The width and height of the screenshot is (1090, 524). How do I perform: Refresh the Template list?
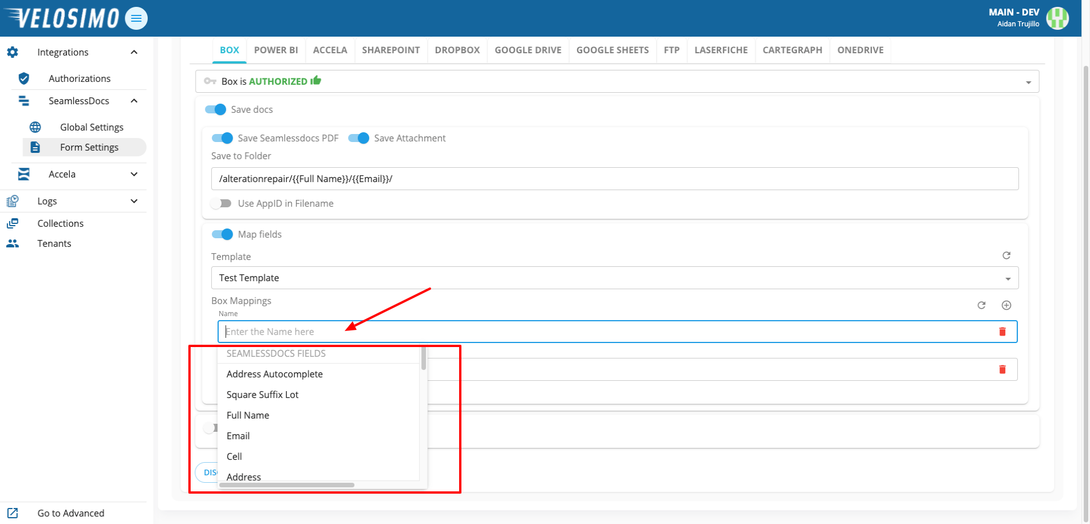point(1006,255)
